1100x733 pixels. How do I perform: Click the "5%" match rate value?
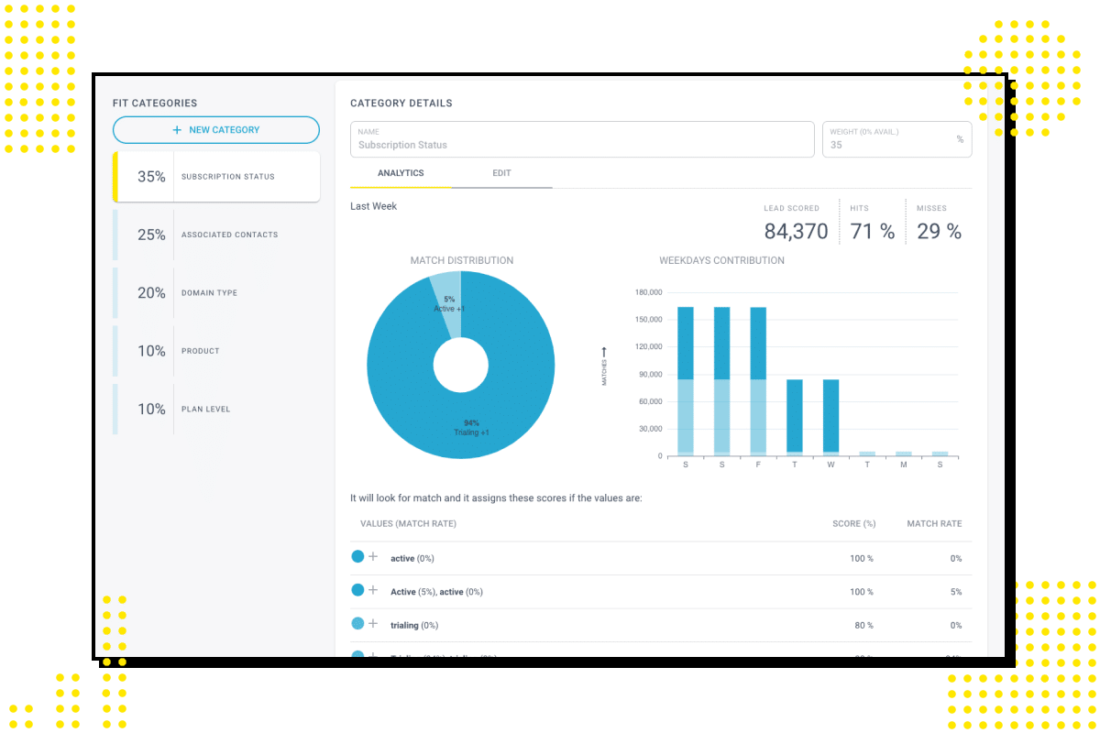coord(956,592)
